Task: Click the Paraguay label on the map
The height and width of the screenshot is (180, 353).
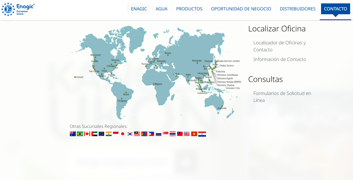Action: 122,101
